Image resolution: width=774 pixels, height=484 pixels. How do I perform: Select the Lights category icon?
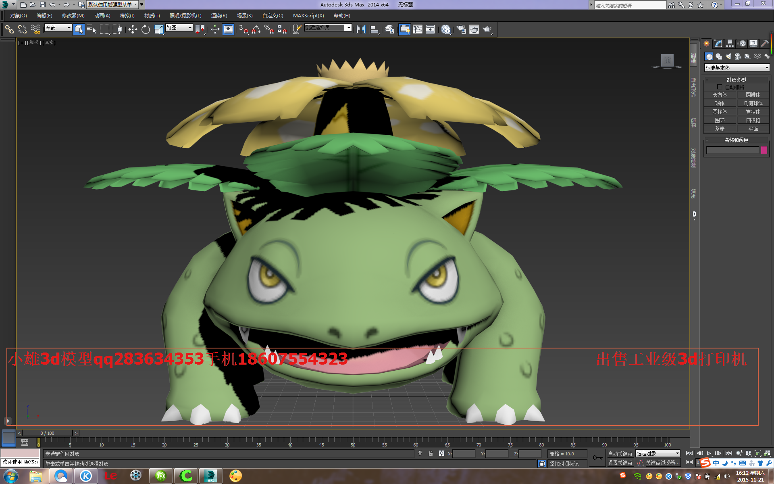[728, 56]
